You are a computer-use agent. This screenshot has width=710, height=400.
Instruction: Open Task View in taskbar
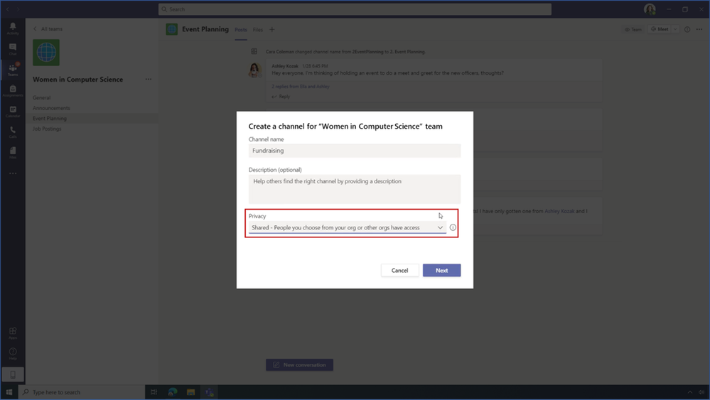[154, 392]
